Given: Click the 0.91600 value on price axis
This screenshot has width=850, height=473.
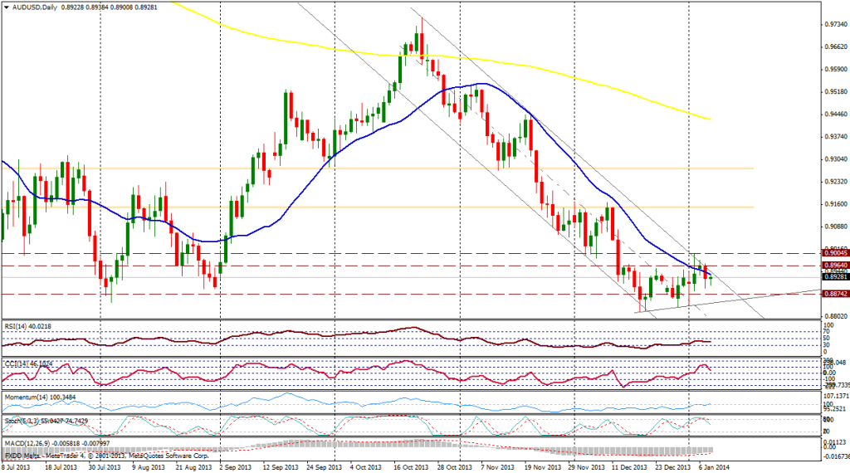Looking at the screenshot, I should point(833,203).
